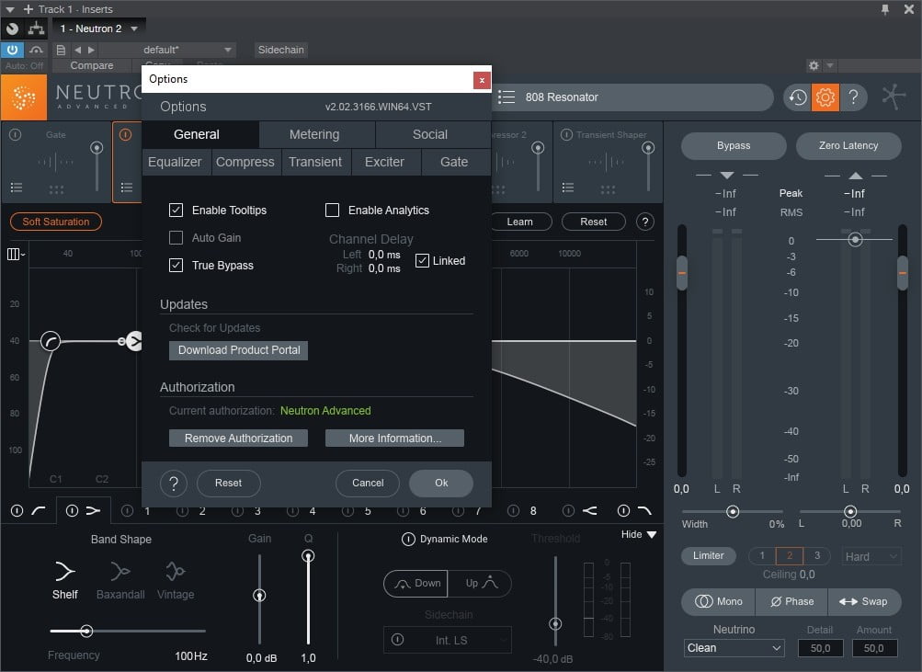
Task: Toggle Gate module power button
Action: (x=16, y=134)
